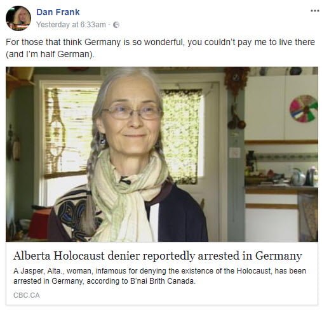
Task: Click the kitchen counter area in photo
Action: (281, 186)
